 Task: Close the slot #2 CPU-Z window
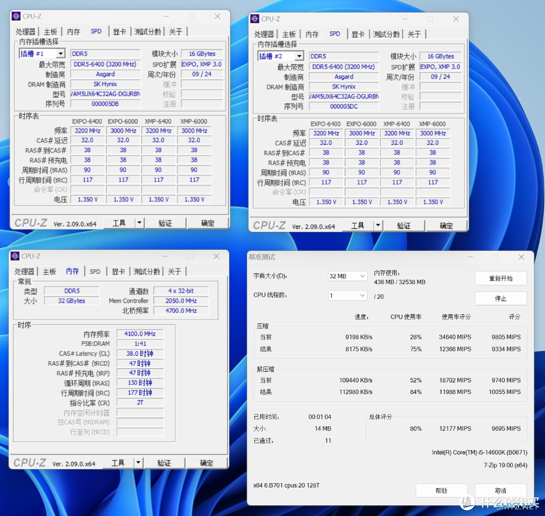click(x=456, y=19)
